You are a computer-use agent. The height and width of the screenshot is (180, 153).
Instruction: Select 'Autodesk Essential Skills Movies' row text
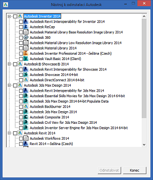pos(77,96)
